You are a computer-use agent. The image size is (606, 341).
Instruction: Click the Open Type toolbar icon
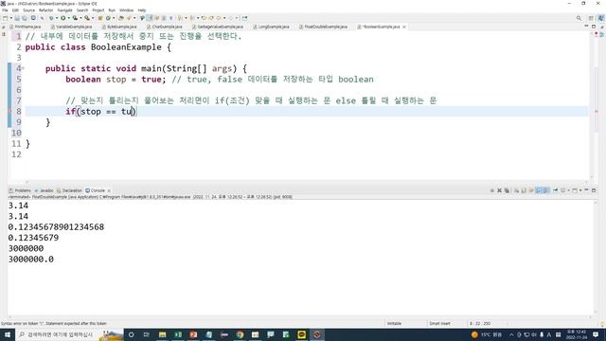(121, 18)
